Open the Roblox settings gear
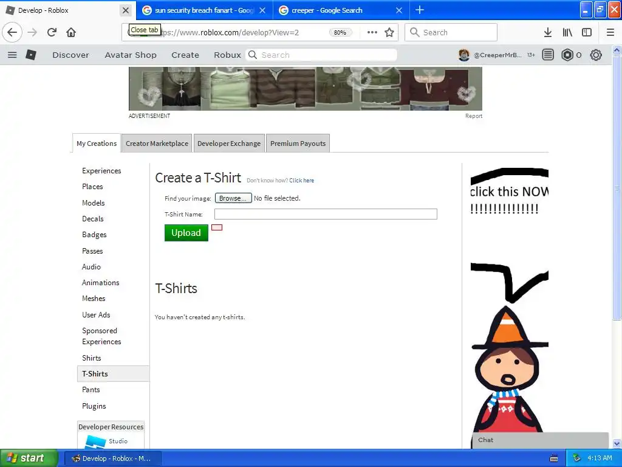Screen dimensions: 622x467 pyautogui.click(x=596, y=55)
